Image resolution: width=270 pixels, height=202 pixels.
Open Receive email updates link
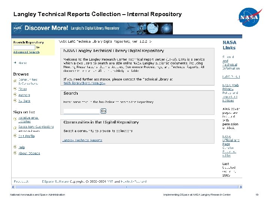(x=28, y=120)
